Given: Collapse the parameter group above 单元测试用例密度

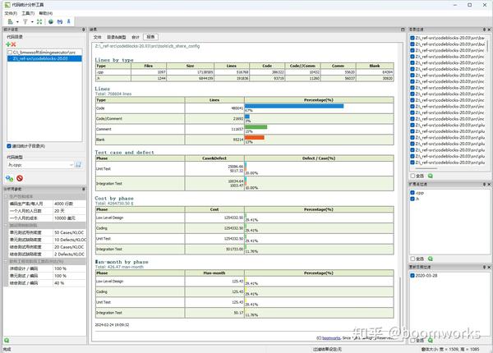Looking at the screenshot, I should click(x=6, y=225).
